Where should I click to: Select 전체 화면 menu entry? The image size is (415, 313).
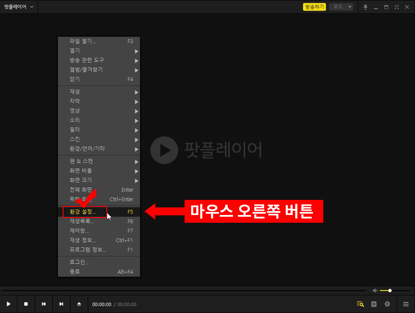coord(99,190)
